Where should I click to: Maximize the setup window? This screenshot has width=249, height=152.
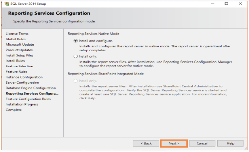coord(226,4)
